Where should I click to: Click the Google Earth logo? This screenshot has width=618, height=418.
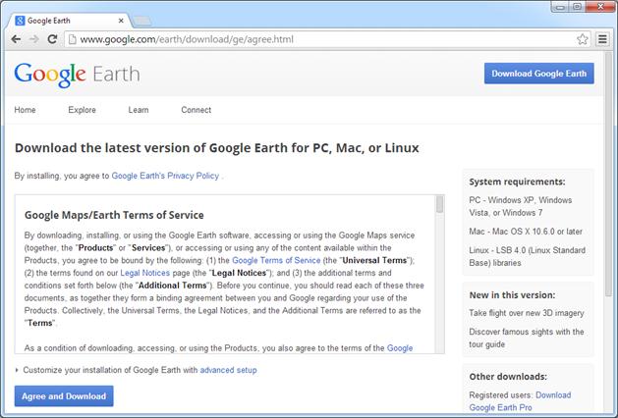point(77,75)
